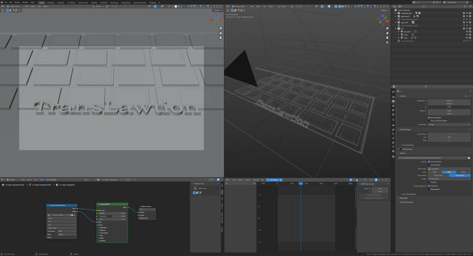Screen dimensions: 473x256
Task: Click the output path folder browse icon
Action: [x=469, y=158]
